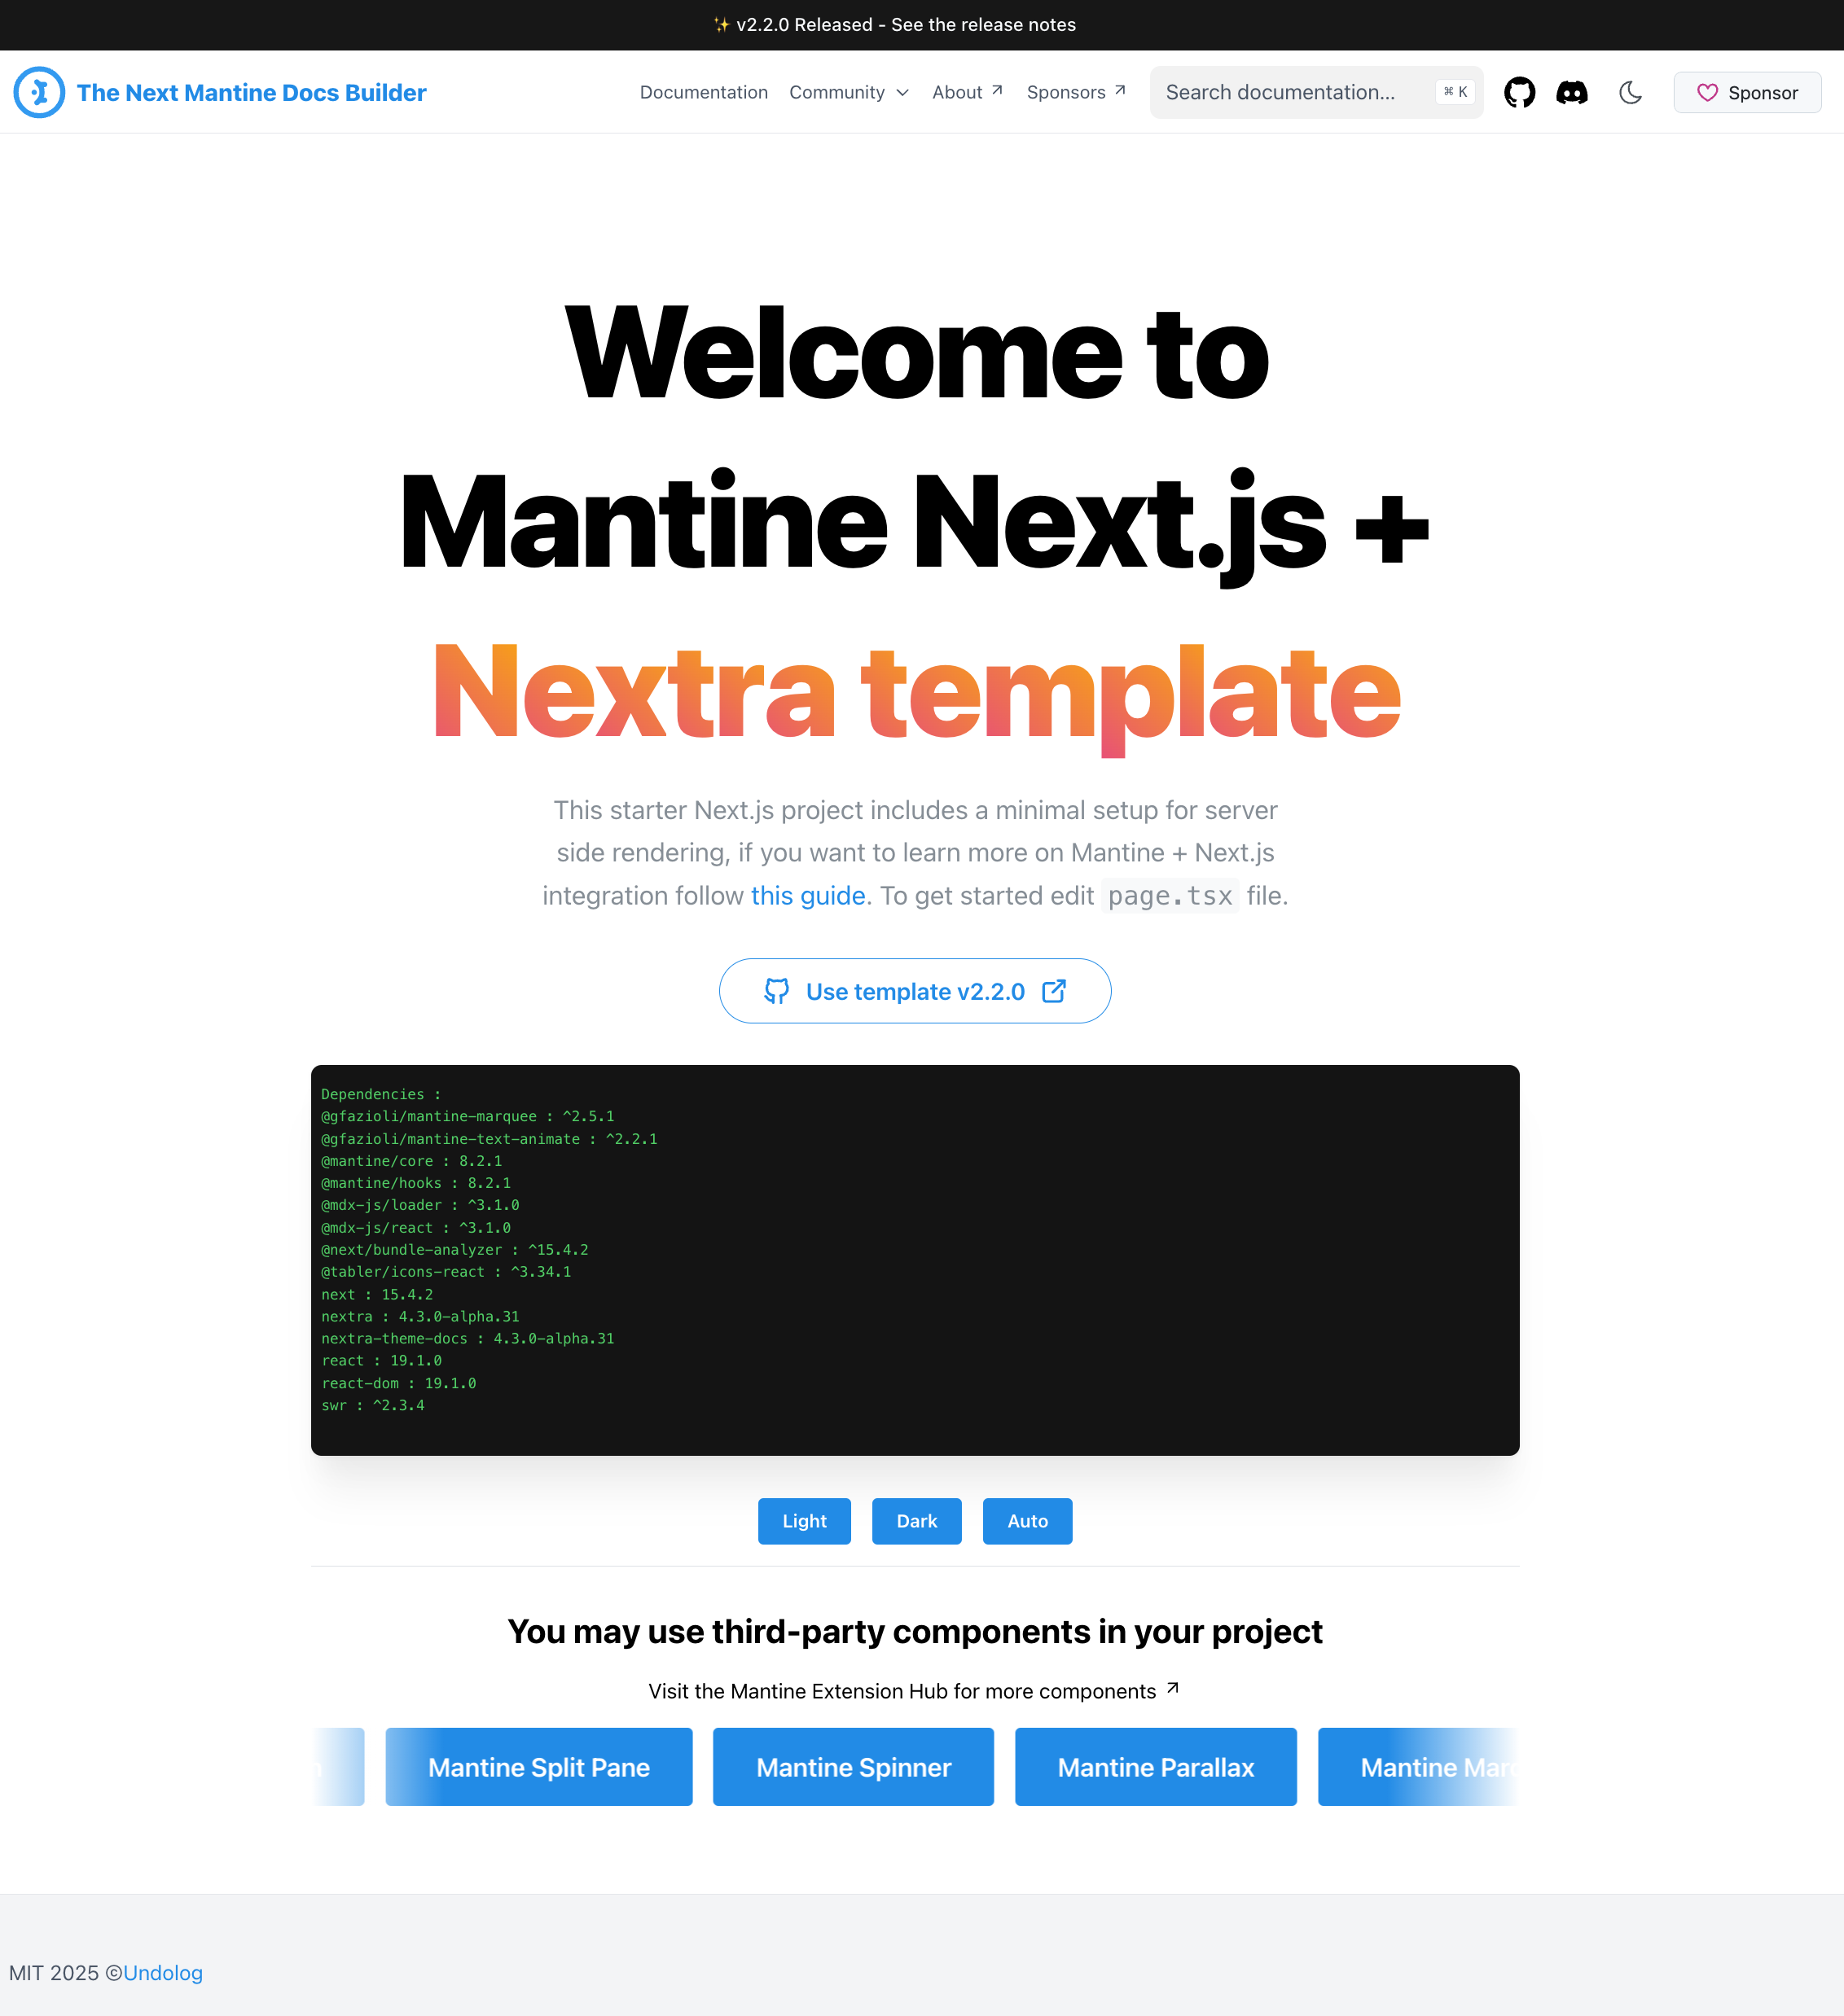This screenshot has height=2016, width=1844.
Task: Follow the 'this guide' link
Action: click(x=807, y=896)
